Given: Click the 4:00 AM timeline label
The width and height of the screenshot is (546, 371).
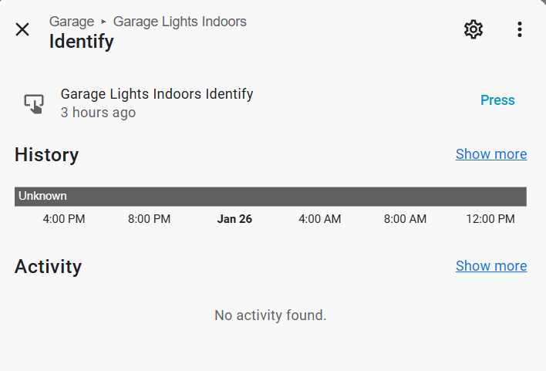Looking at the screenshot, I should tap(319, 219).
